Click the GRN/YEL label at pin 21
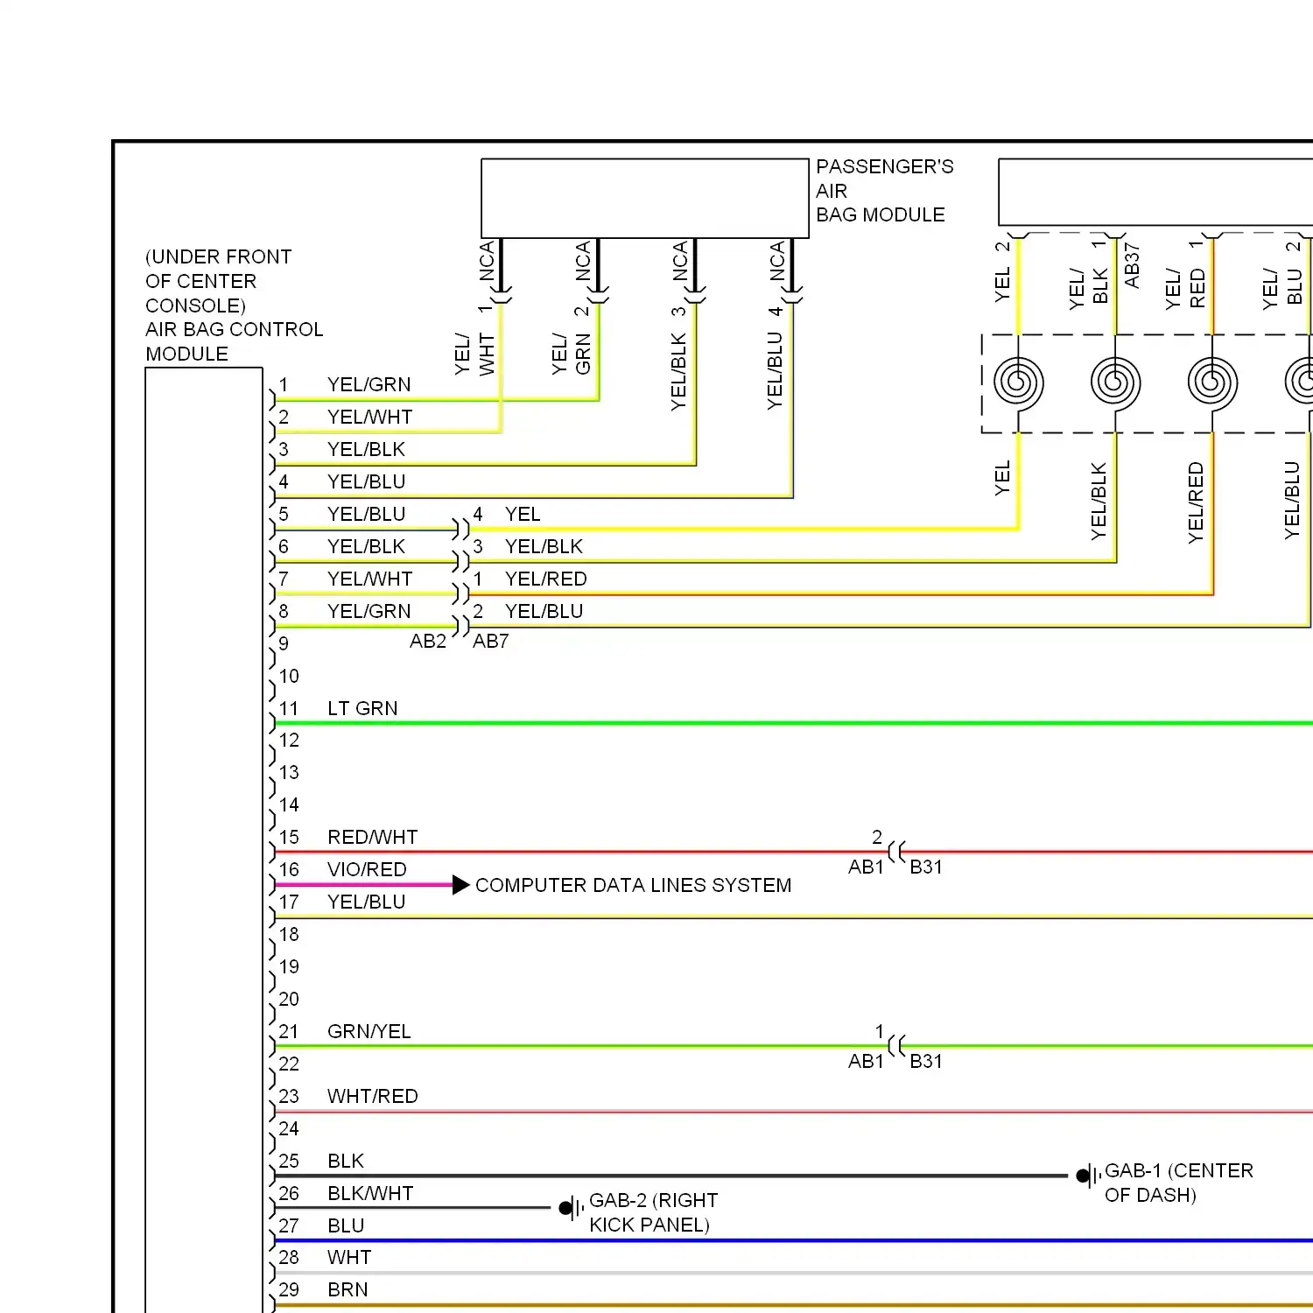This screenshot has height=1313, width=1313. (369, 1031)
